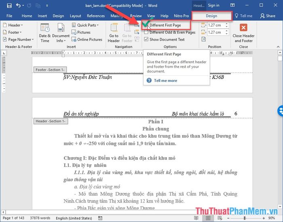
Task: Uncheck Show Document Text option
Action: click(x=146, y=40)
